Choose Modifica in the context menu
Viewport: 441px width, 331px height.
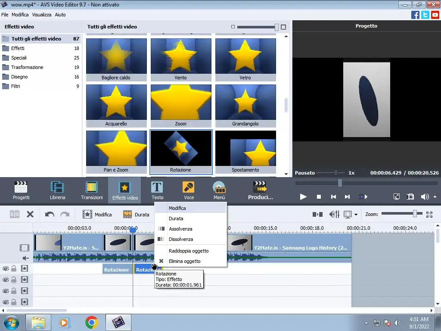[x=191, y=208]
